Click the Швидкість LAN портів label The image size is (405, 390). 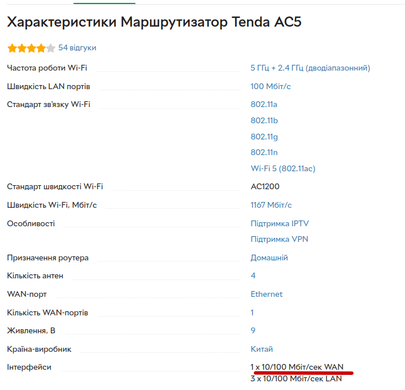pyautogui.click(x=49, y=86)
